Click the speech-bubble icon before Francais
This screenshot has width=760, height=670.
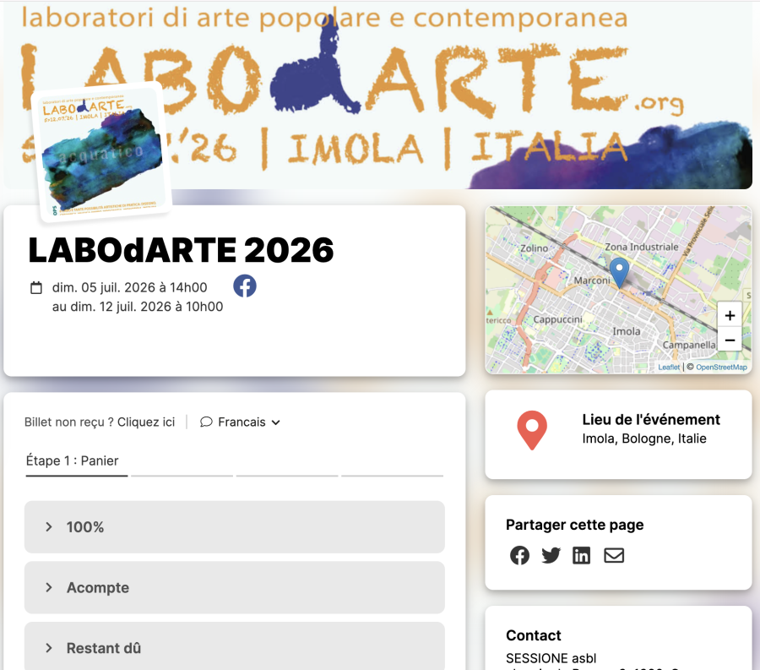point(205,422)
